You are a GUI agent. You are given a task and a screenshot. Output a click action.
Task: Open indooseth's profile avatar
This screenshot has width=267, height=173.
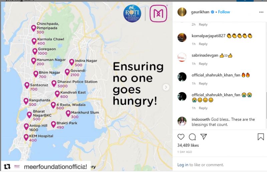182,121
